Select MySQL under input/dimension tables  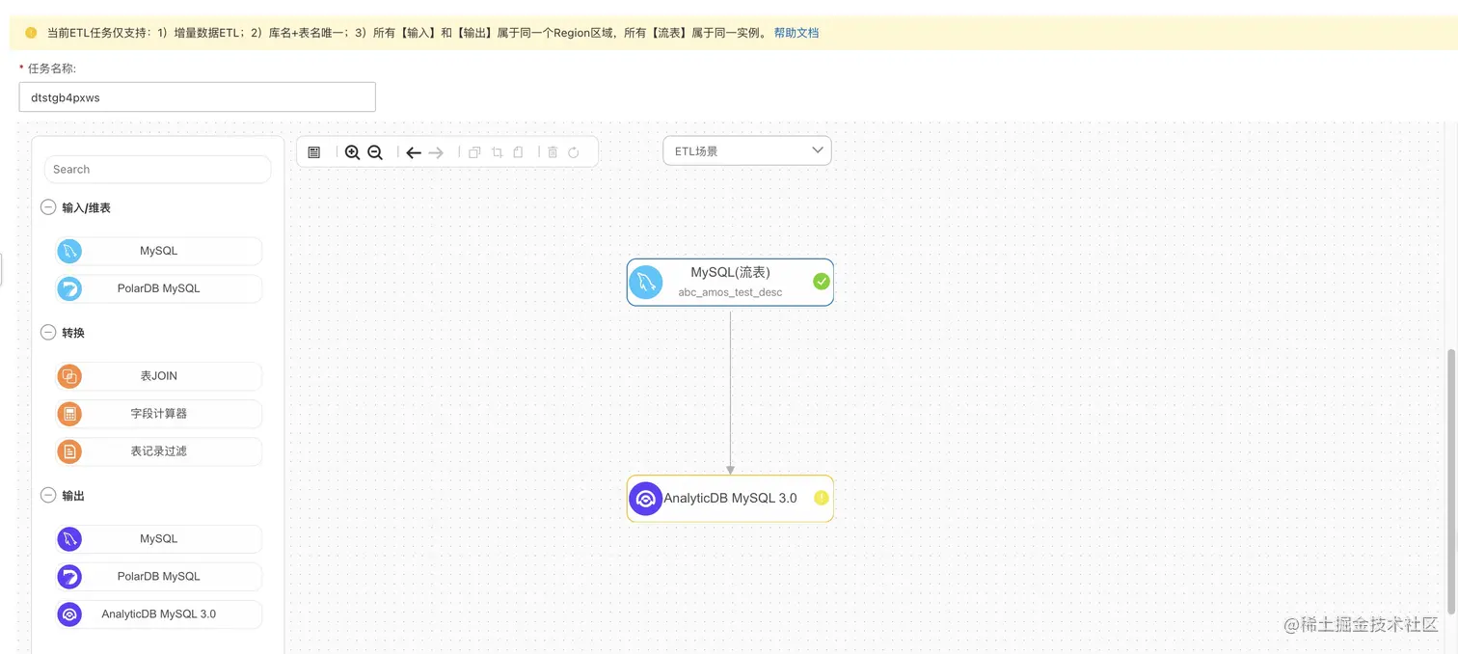click(159, 251)
